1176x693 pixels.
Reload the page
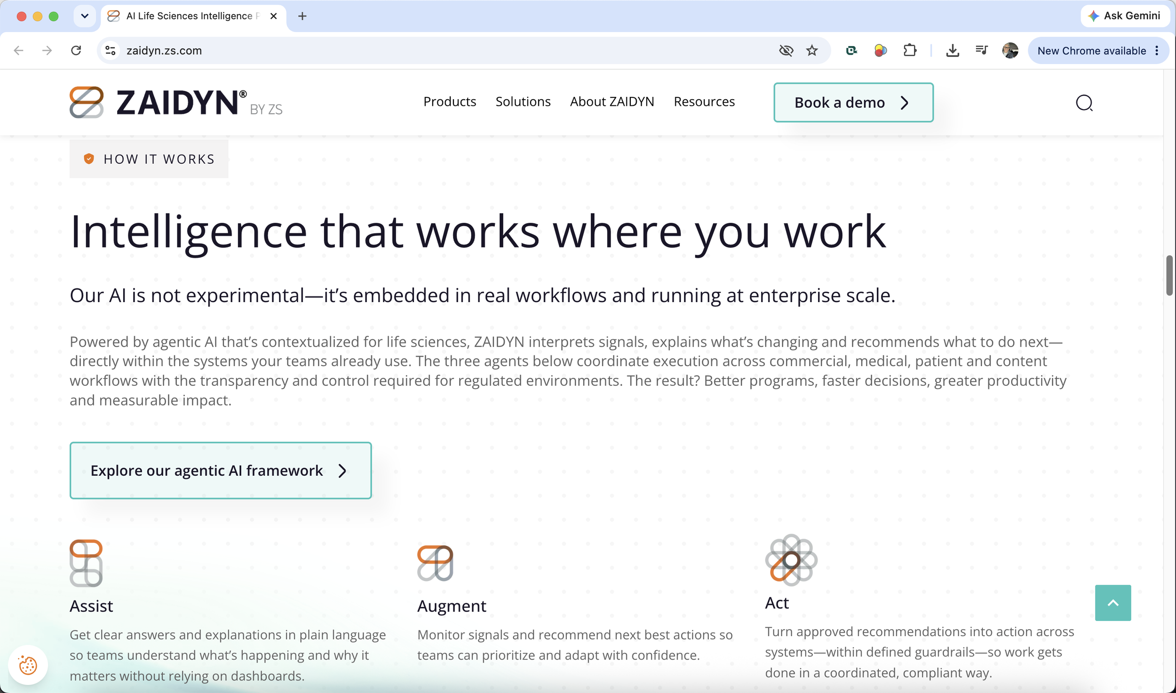coord(76,50)
